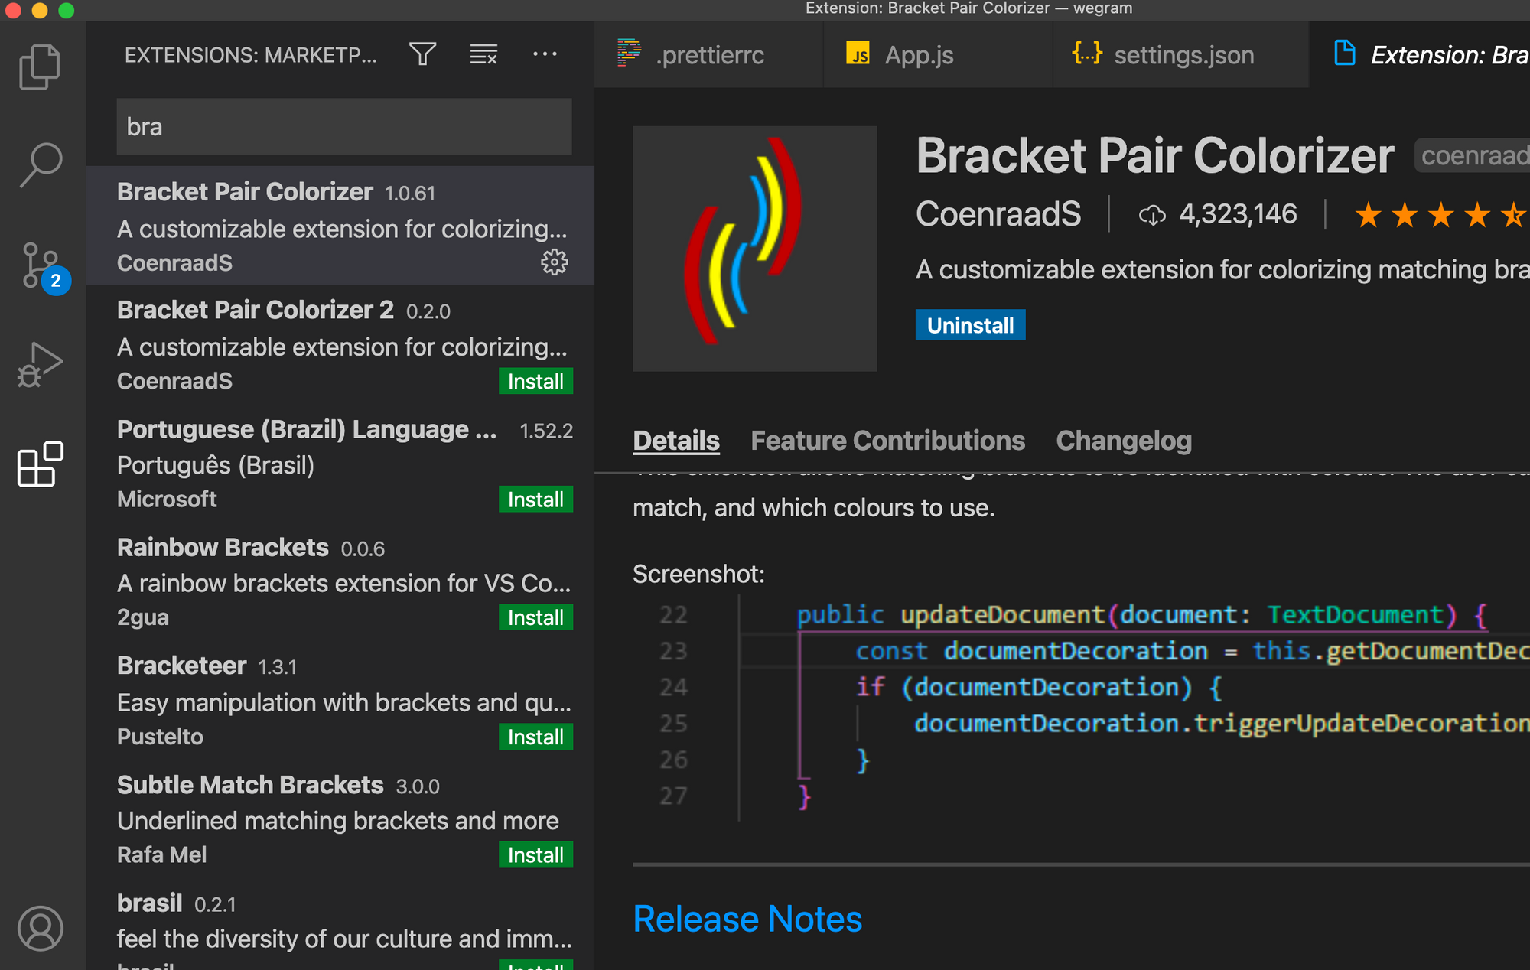Screen dimensions: 1530x970
Task: Install Bracket Pair Colorizer 2
Action: 535,381
